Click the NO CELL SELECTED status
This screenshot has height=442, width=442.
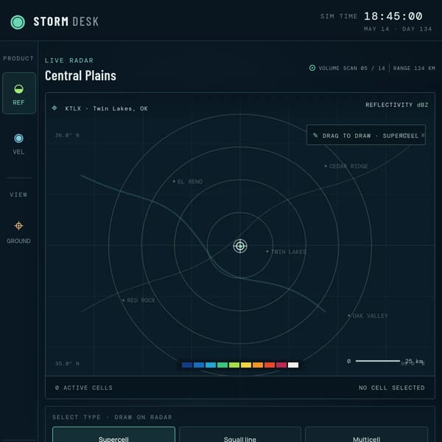pyautogui.click(x=392, y=387)
